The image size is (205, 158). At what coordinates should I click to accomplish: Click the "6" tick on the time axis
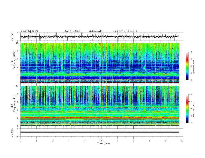tap(117, 141)
